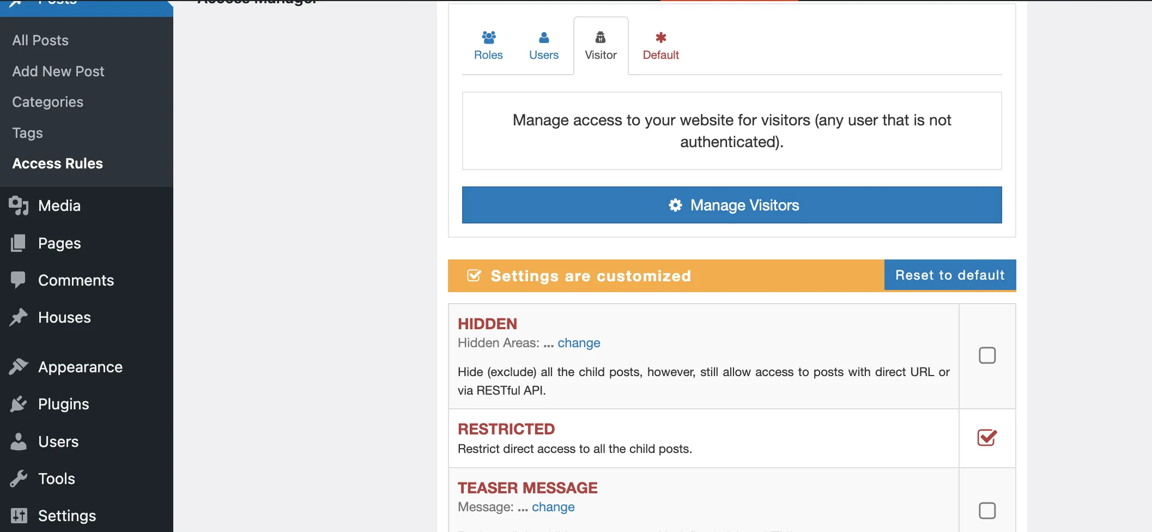Click the Tools wrench icon
This screenshot has height=532, width=1152.
tap(19, 479)
